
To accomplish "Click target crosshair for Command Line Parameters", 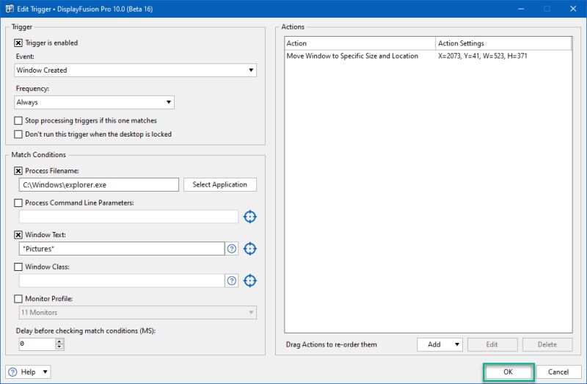I will click(250, 217).
